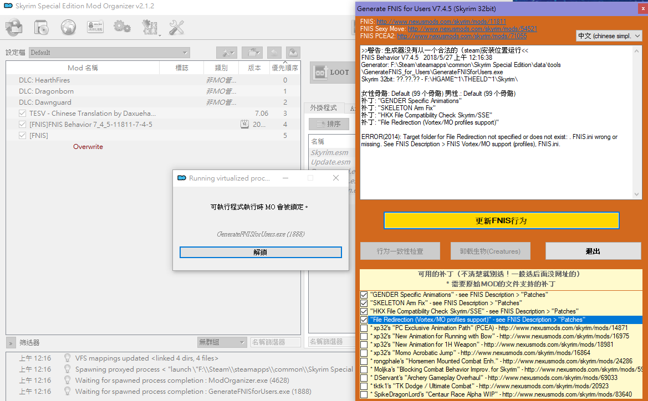This screenshot has height=401, width=648.
Task: Open the 無群組 grouping dropdown
Action: 222,342
